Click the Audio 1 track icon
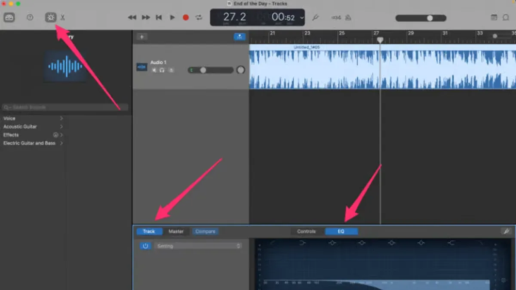This screenshot has height=290, width=516. [142, 67]
